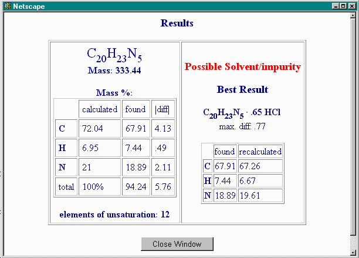Click recalculated carbon value 67.26
This screenshot has width=359, height=258.
tap(260, 166)
